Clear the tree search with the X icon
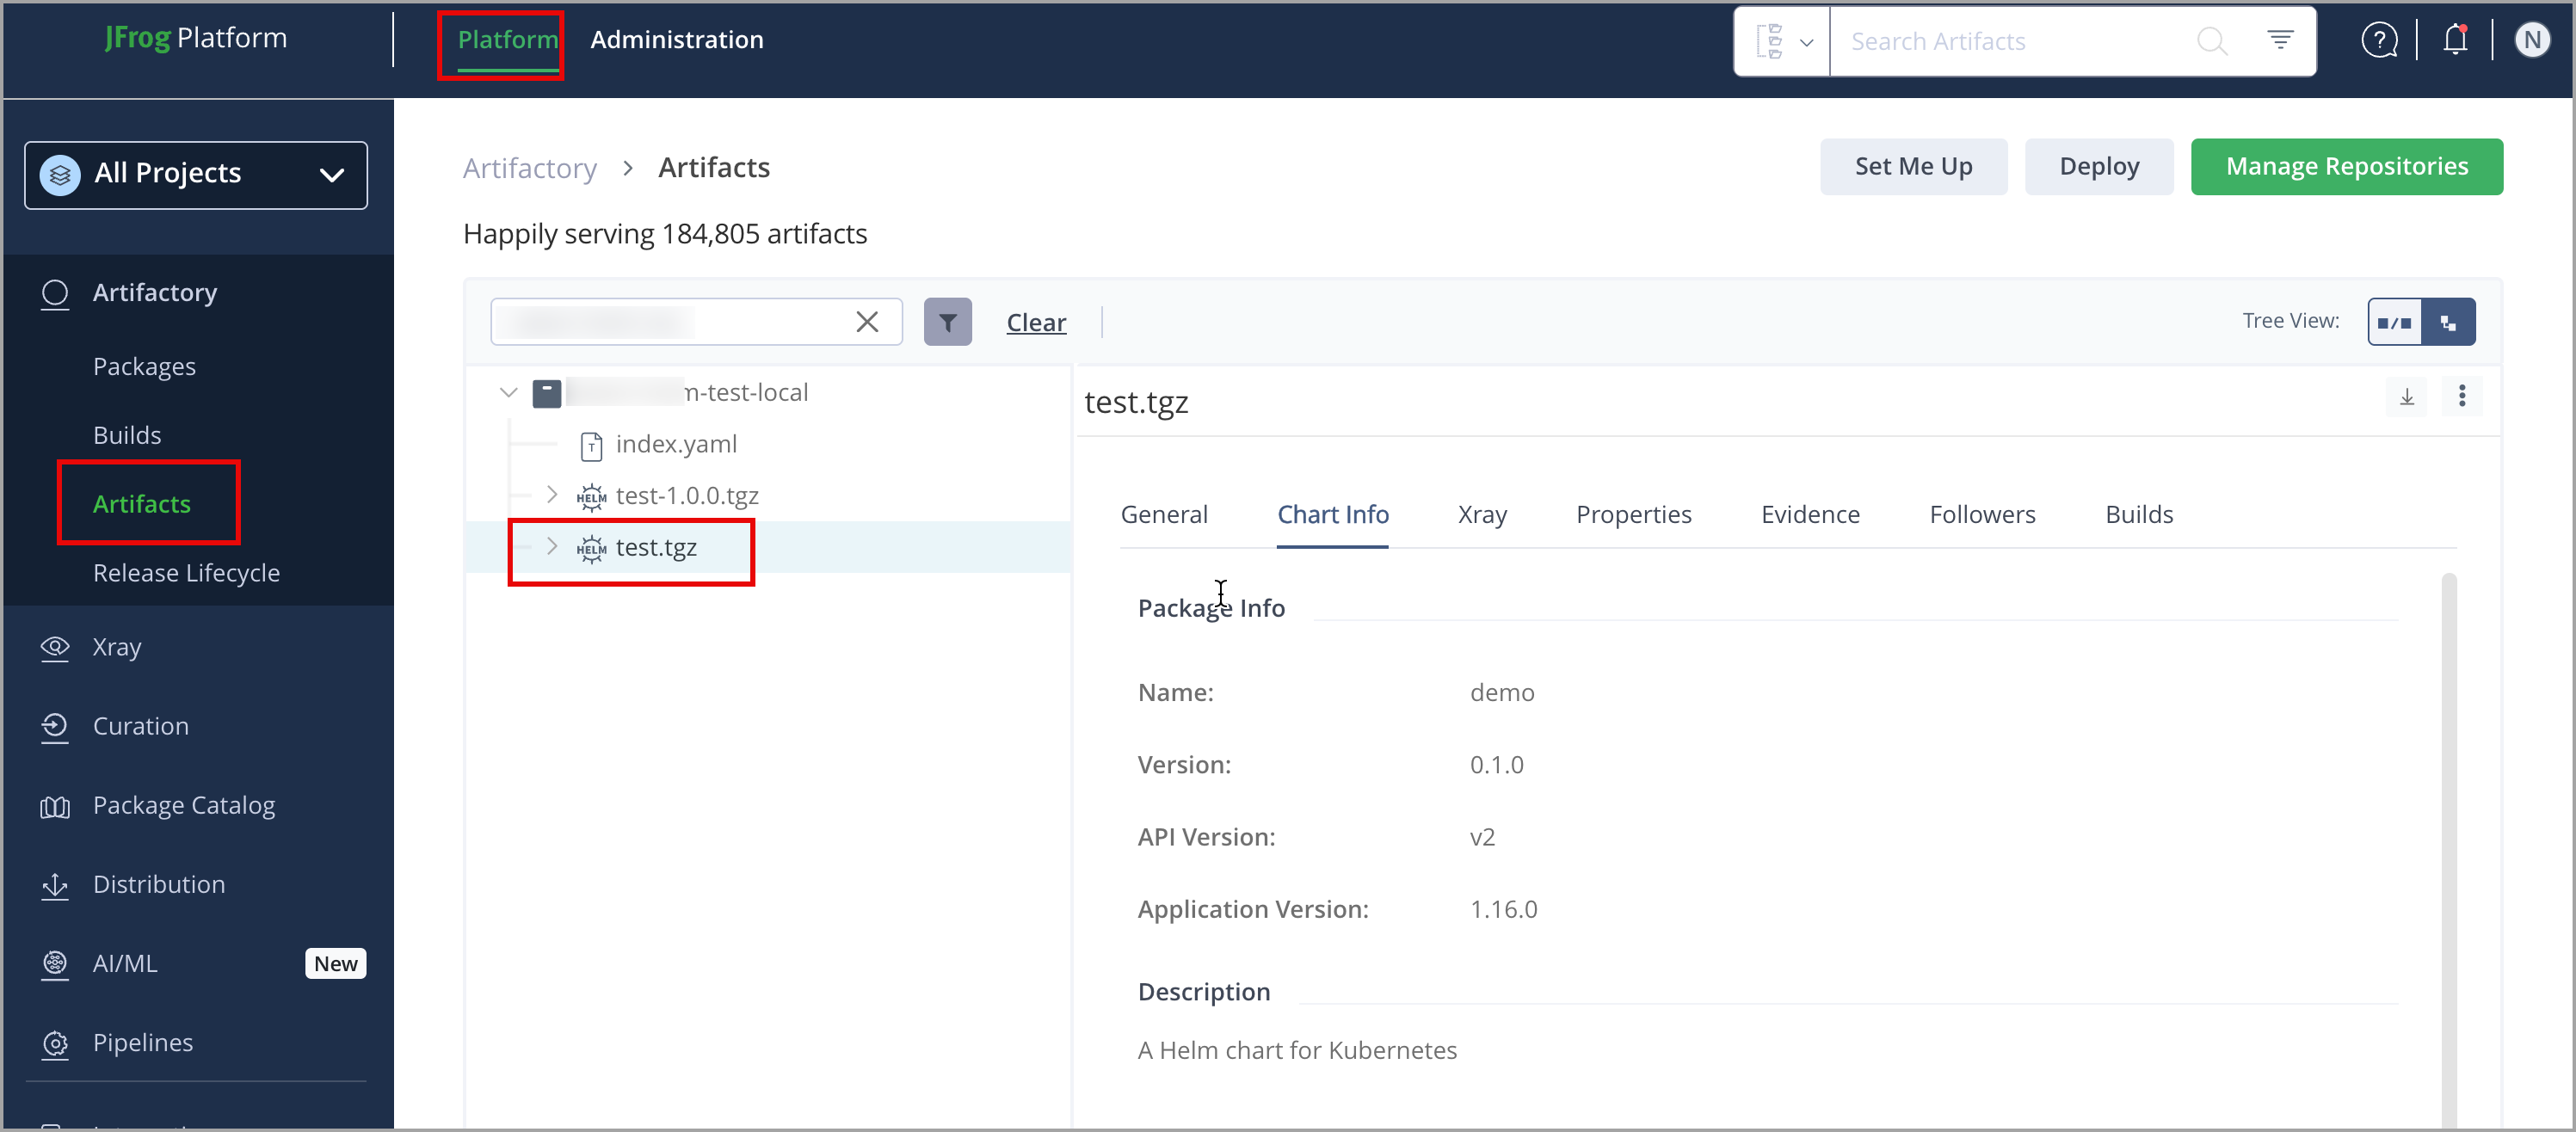This screenshot has height=1132, width=2576. pyautogui.click(x=867, y=322)
